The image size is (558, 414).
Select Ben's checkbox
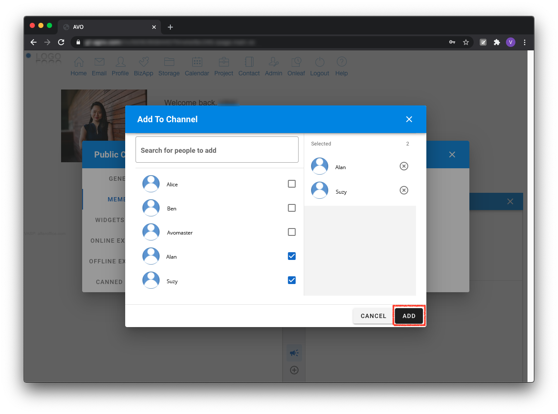point(292,208)
